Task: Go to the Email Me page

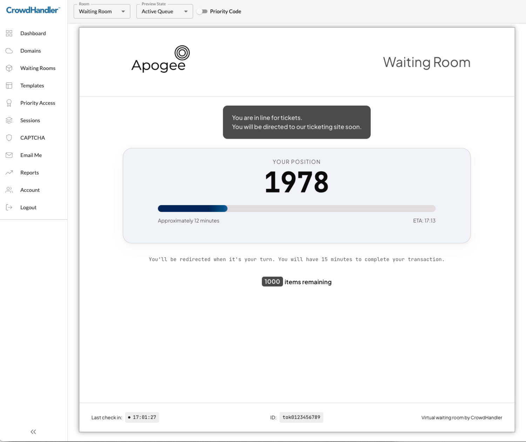Action: pyautogui.click(x=31, y=155)
